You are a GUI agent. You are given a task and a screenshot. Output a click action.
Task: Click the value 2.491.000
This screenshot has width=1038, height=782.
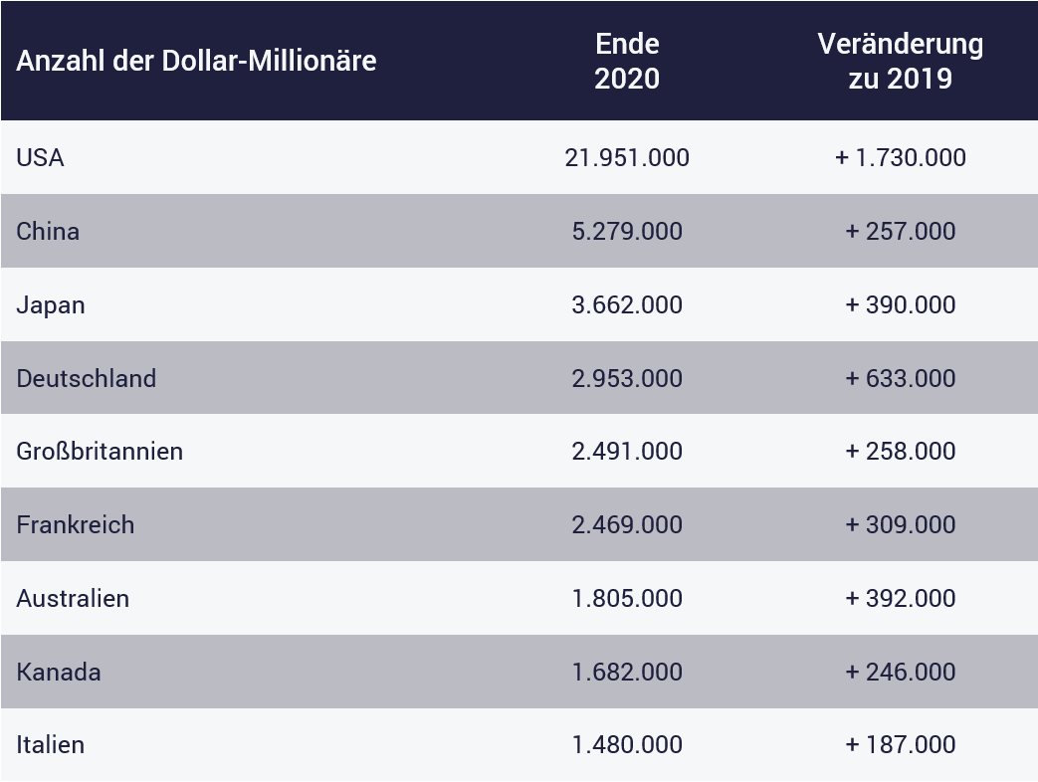627,451
